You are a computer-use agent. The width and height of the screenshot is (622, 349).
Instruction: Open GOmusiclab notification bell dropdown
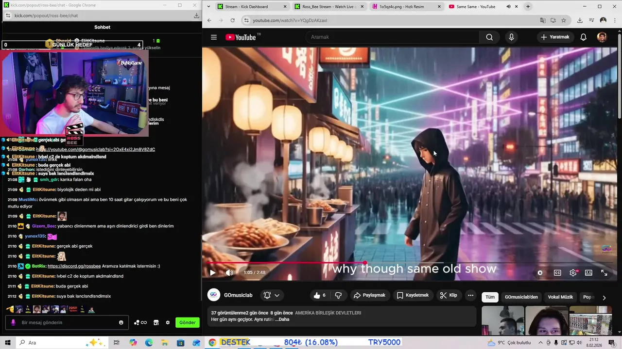[x=272, y=295]
